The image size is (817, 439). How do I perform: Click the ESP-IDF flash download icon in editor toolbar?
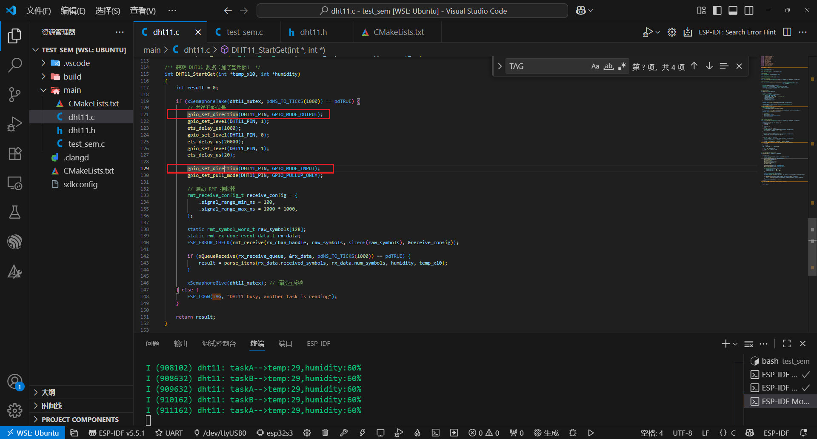click(x=688, y=32)
